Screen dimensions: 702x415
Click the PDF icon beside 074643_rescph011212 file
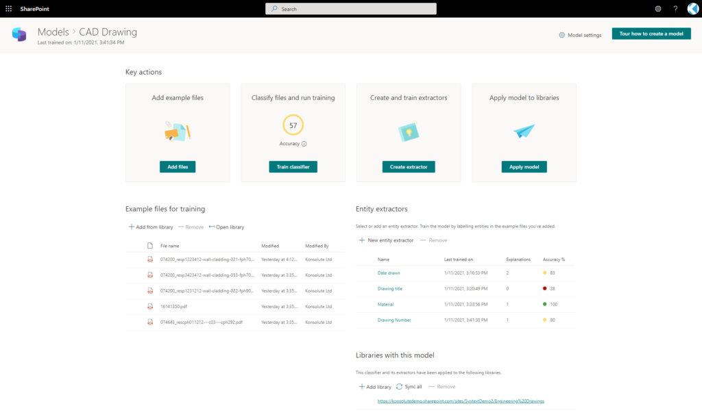pos(149,320)
